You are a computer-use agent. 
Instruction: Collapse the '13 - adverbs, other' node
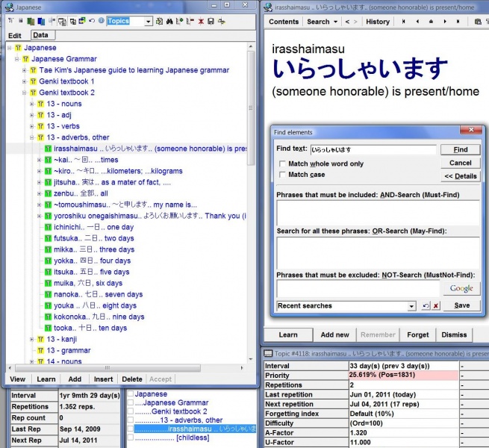point(32,137)
